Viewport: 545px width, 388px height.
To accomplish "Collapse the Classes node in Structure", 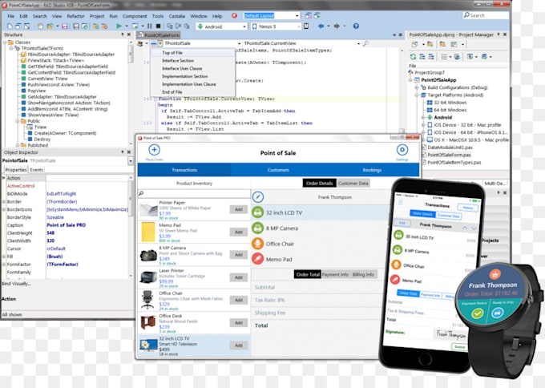I will point(6,42).
